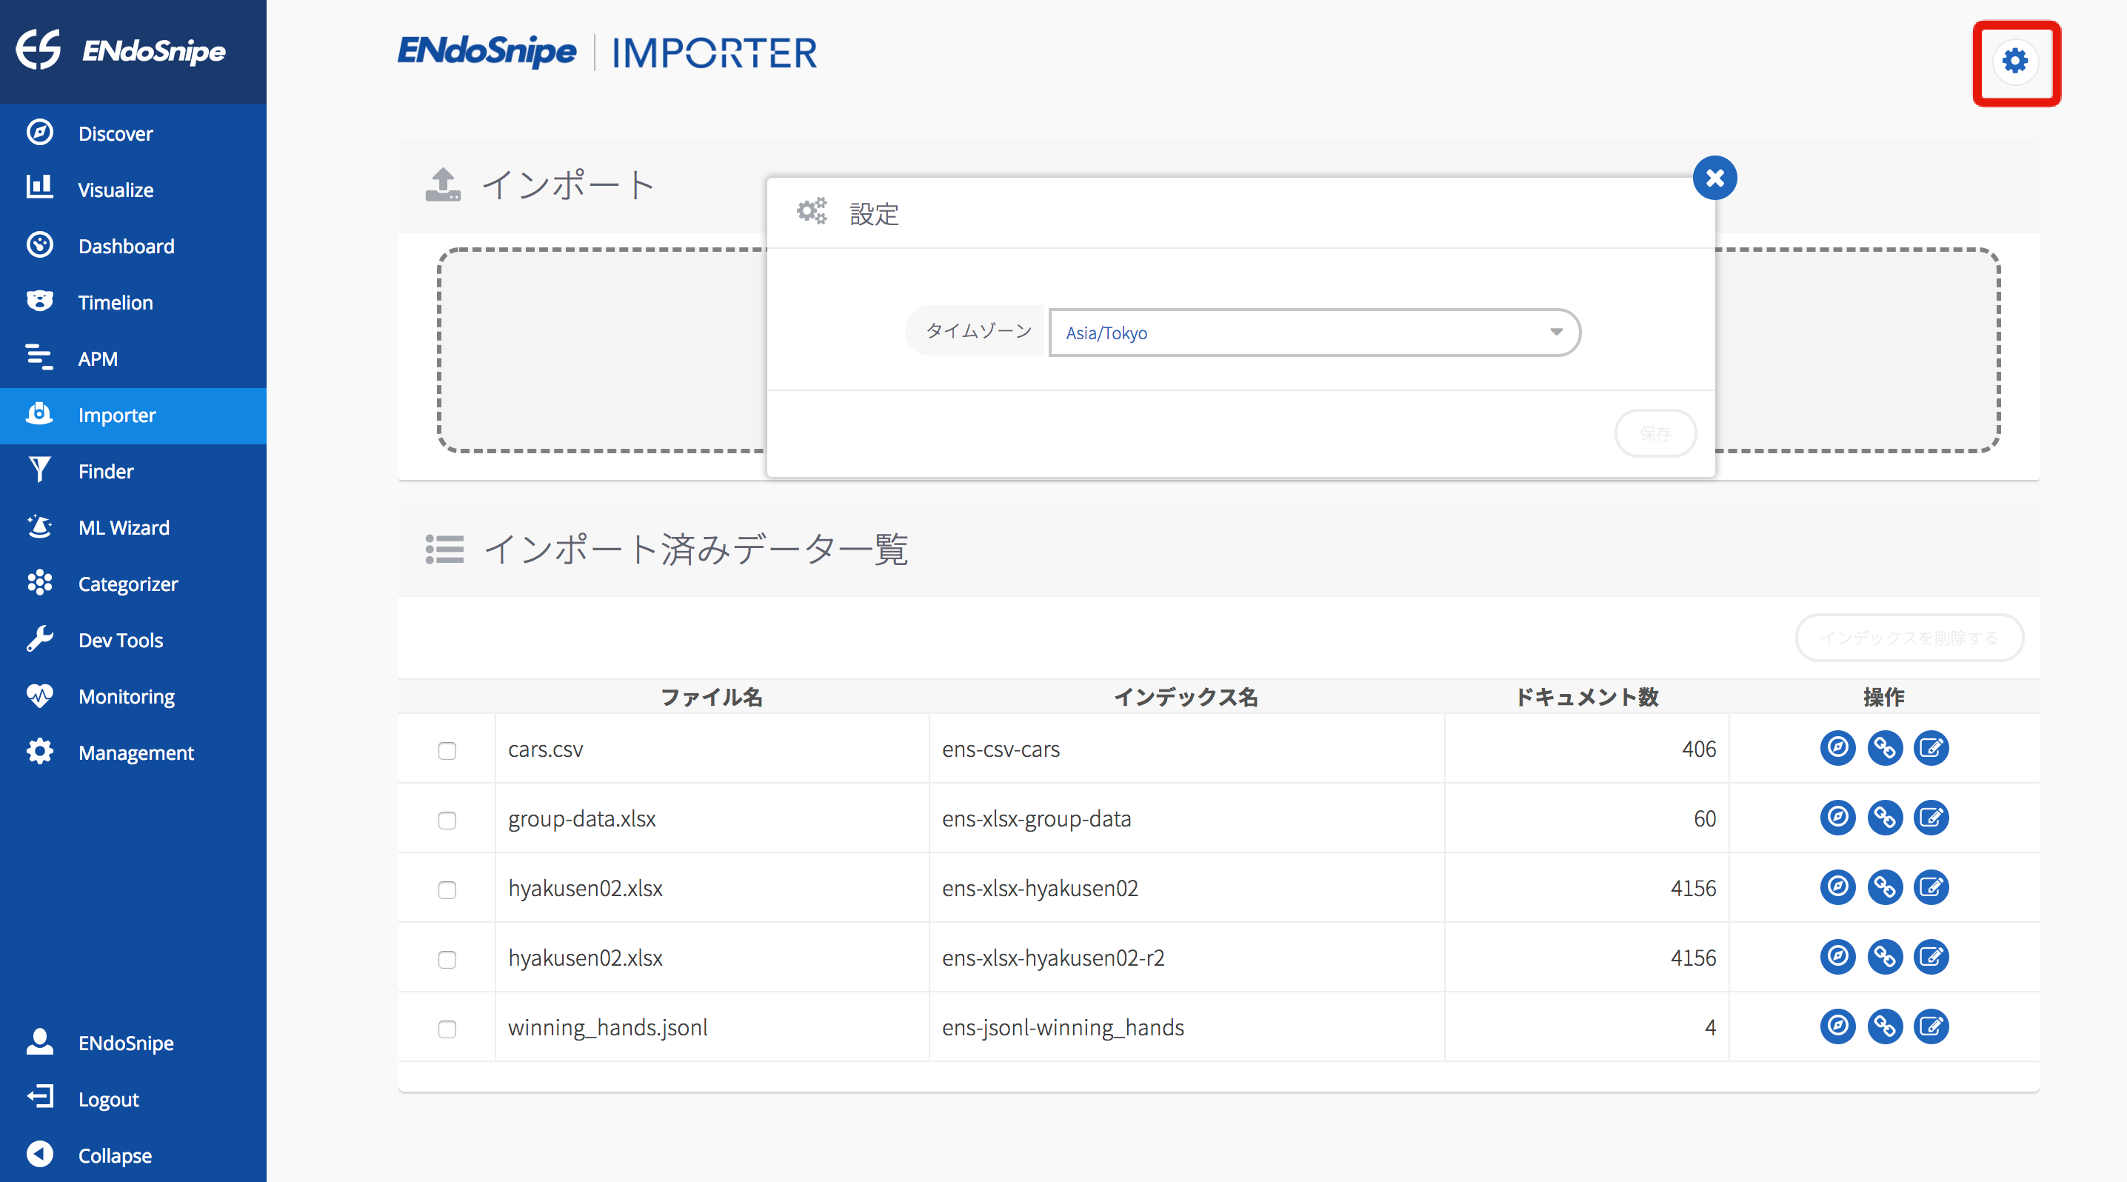Click the link icon for ens-xlsx-hyakusen02-r2

(1884, 957)
